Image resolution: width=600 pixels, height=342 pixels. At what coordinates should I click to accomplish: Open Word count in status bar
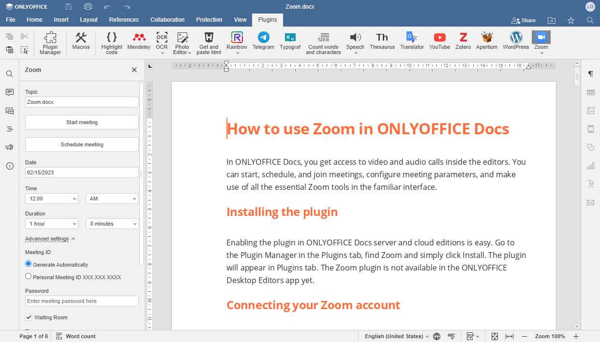pos(75,336)
